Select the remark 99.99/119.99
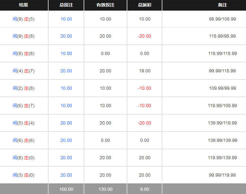The width and height of the screenshot is (246, 194). [223, 175]
